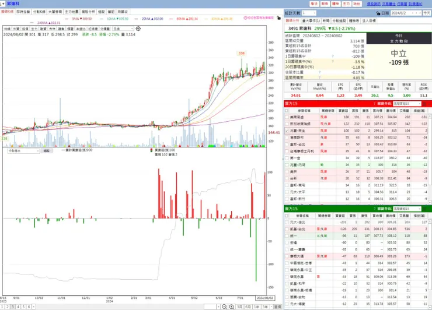The width and height of the screenshot is (432, 310).
Task: Click 交易量 column header in 買方15
Action: (x=405, y=111)
